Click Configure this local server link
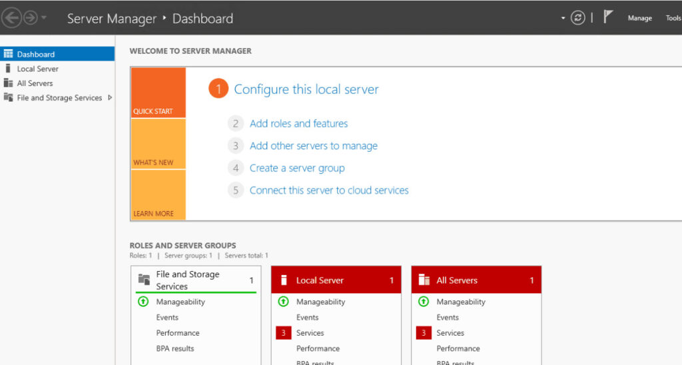This screenshot has height=365, width=682. coord(306,89)
